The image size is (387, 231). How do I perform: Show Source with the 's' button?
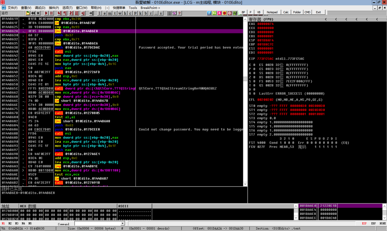[x=161, y=13]
